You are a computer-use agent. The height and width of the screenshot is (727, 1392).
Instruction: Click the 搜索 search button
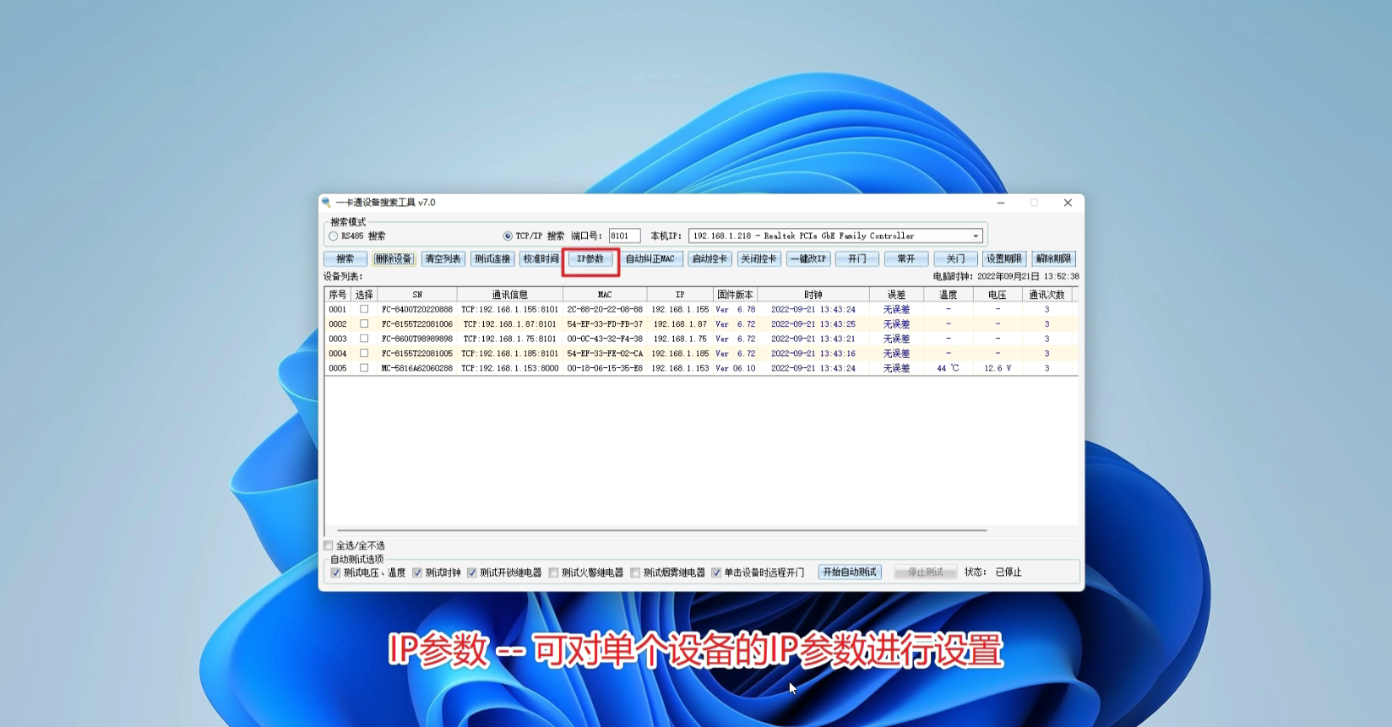click(345, 259)
